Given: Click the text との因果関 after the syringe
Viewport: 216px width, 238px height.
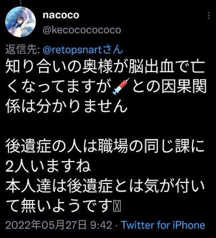Looking at the screenshot, I should click(x=168, y=87).
